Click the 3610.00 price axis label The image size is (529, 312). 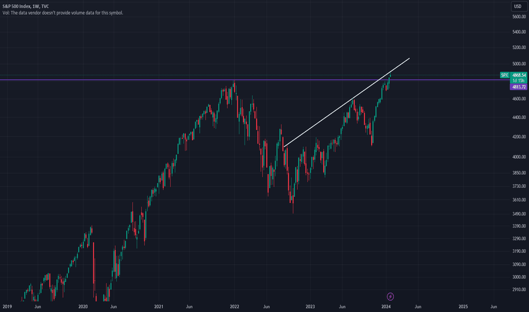[519, 200]
